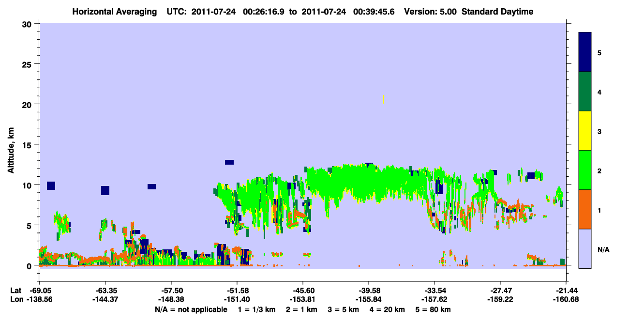The height and width of the screenshot is (323, 629).
Task: Click legend text '5 = 80 km'
Action: tap(434, 309)
